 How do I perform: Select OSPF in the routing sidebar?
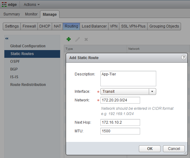pos(15,62)
